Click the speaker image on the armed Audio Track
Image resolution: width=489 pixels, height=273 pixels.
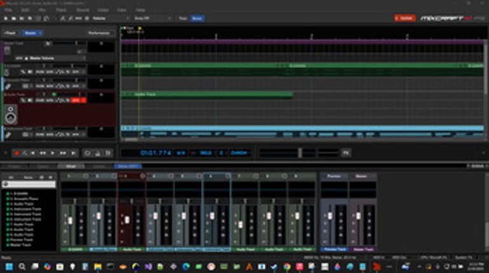pyautogui.click(x=11, y=114)
